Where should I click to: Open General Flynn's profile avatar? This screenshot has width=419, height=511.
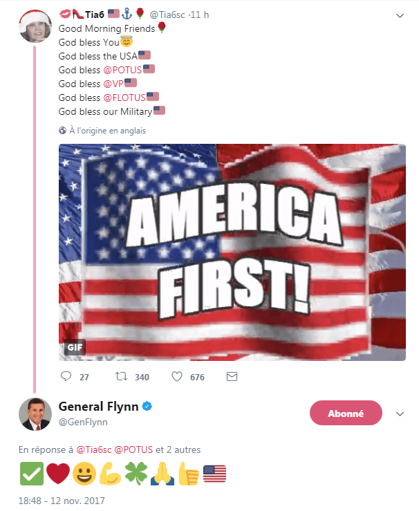click(35, 414)
